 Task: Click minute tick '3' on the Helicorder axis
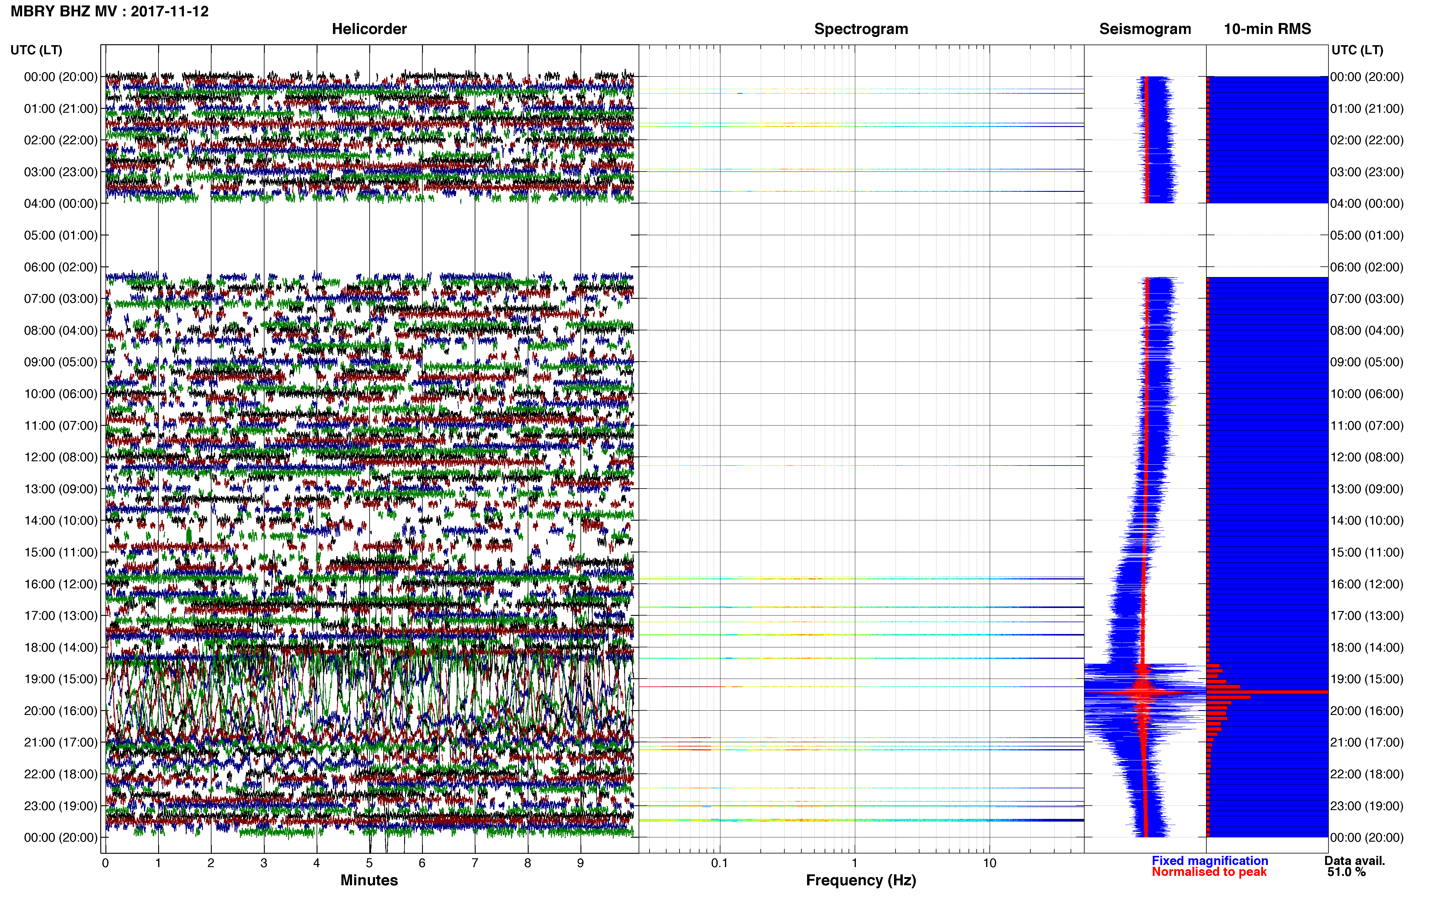[x=264, y=863]
